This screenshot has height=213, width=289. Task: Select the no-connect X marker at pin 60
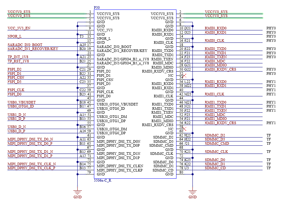point(185,129)
